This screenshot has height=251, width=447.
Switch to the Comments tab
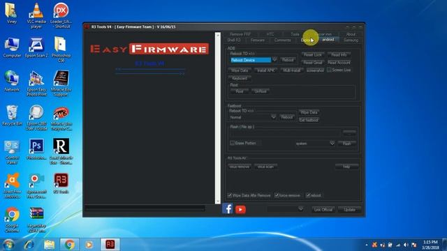pyautogui.click(x=282, y=40)
